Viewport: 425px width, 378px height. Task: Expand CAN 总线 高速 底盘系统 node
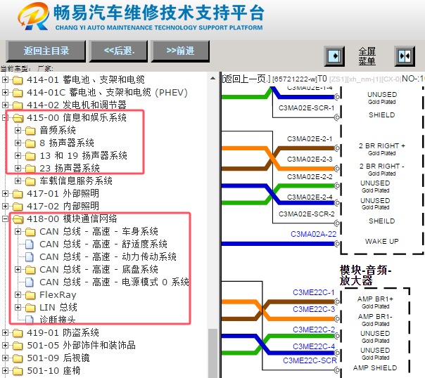(x=18, y=270)
